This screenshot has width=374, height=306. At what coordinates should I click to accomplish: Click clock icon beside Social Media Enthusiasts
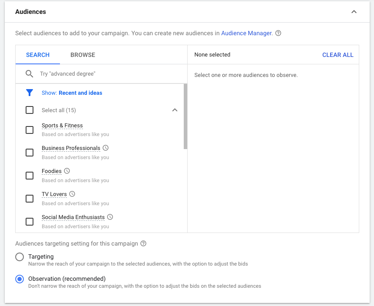(x=110, y=217)
